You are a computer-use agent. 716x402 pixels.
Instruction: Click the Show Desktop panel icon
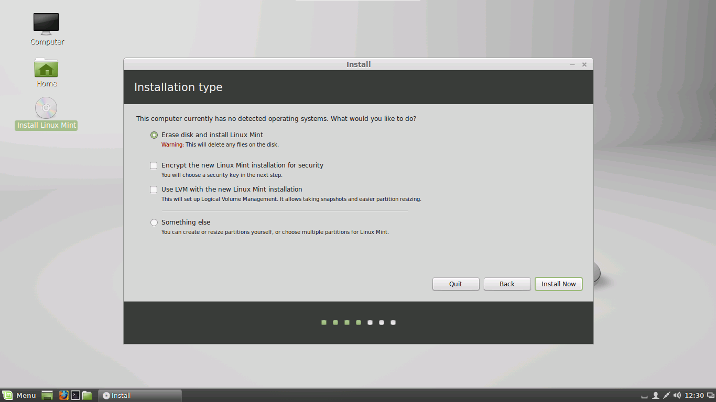click(47, 395)
